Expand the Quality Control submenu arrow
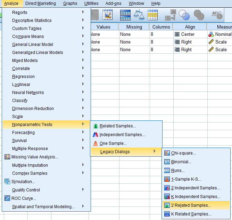Image resolution: width=232 pixels, height=220 pixels. [83, 190]
